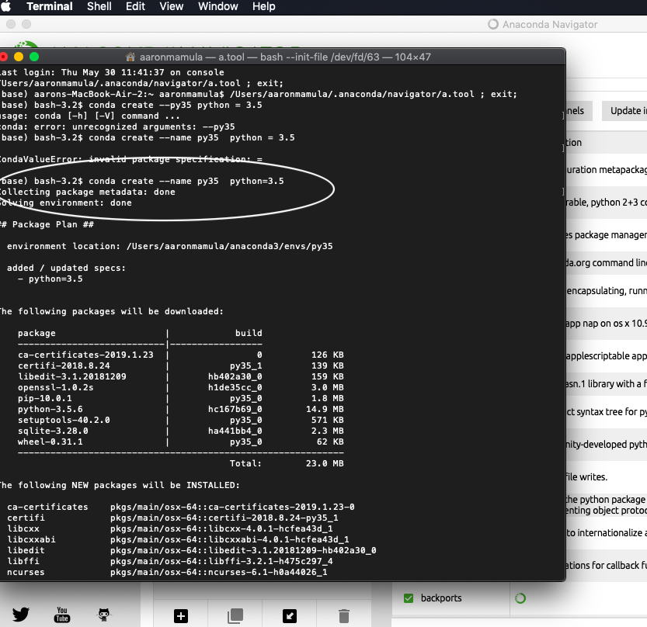
Task: Open the Window menu
Action: (x=217, y=6)
